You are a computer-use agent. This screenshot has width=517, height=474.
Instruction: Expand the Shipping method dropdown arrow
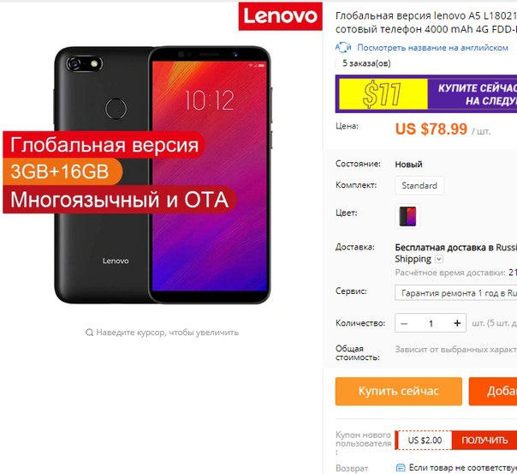439,259
